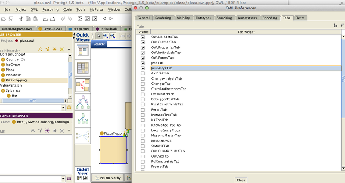The width and height of the screenshot is (345, 183).
Task: Open the BioPortal menu
Action: click(97, 9)
